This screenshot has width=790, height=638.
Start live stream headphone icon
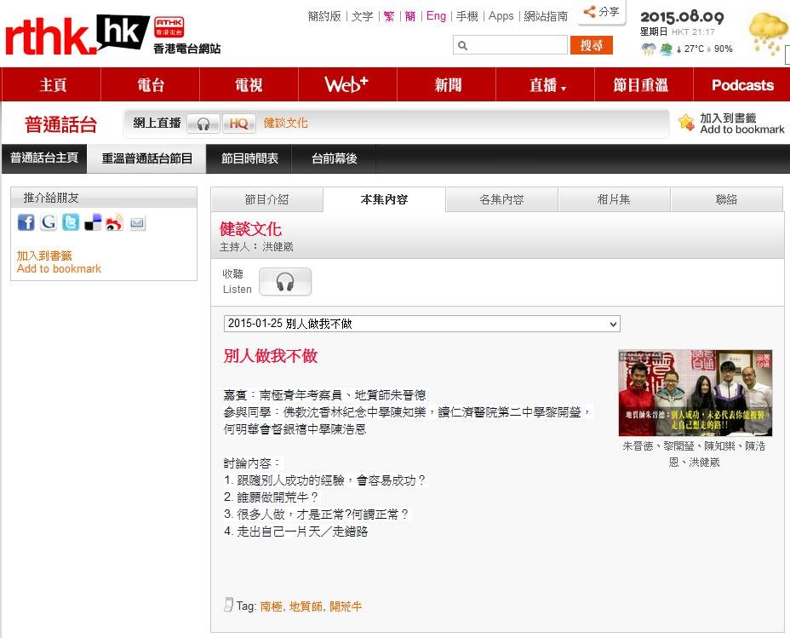pyautogui.click(x=203, y=124)
